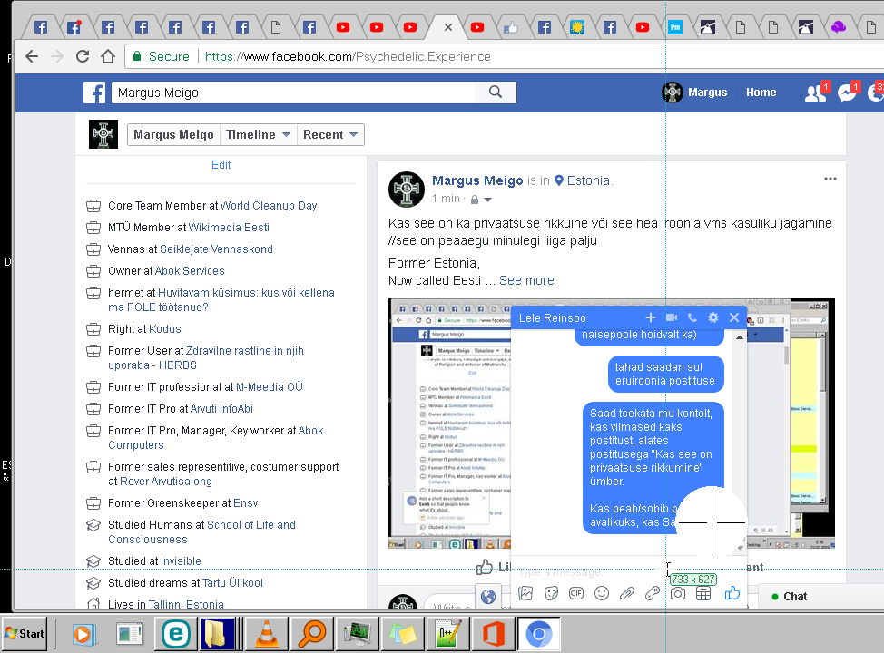Click the Margus Meigo post author name
Viewport: 884px width, 653px height.
[x=477, y=180]
